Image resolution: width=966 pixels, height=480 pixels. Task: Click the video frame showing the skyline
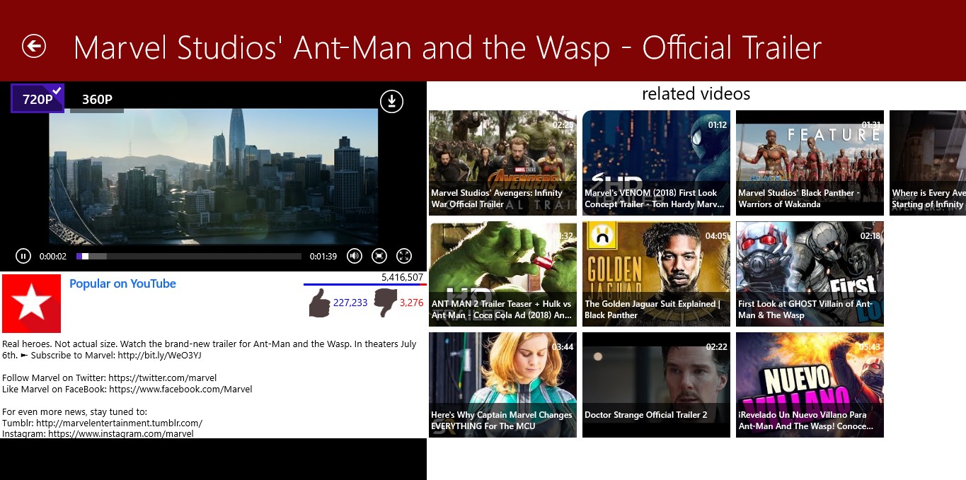tap(213, 176)
